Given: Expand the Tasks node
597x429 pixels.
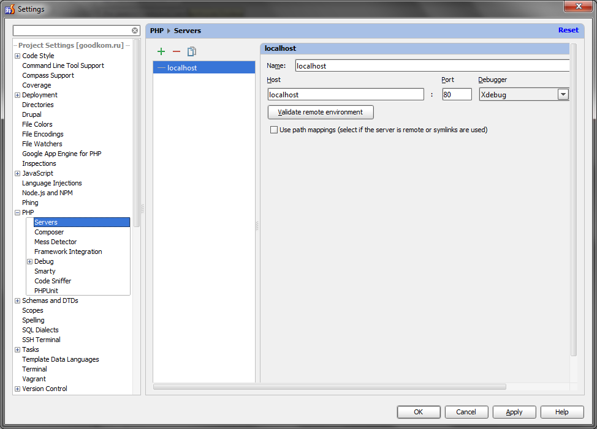Looking at the screenshot, I should pyautogui.click(x=18, y=349).
